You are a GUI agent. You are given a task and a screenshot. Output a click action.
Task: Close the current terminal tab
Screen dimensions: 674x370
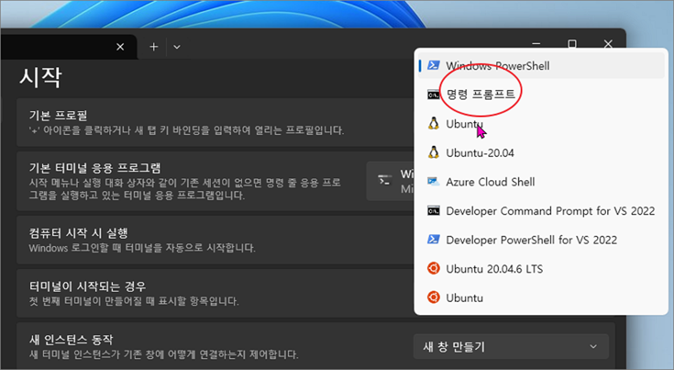[x=120, y=47]
